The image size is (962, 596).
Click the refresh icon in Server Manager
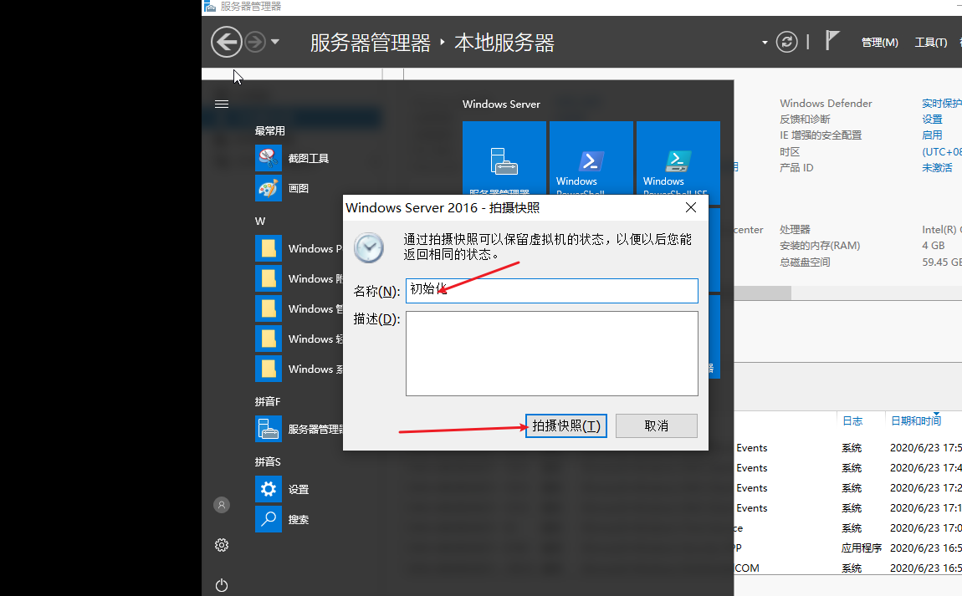coord(785,41)
